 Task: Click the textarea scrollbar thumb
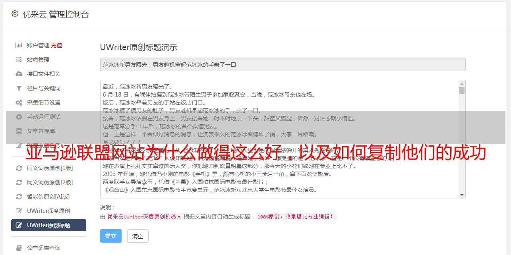point(462,90)
